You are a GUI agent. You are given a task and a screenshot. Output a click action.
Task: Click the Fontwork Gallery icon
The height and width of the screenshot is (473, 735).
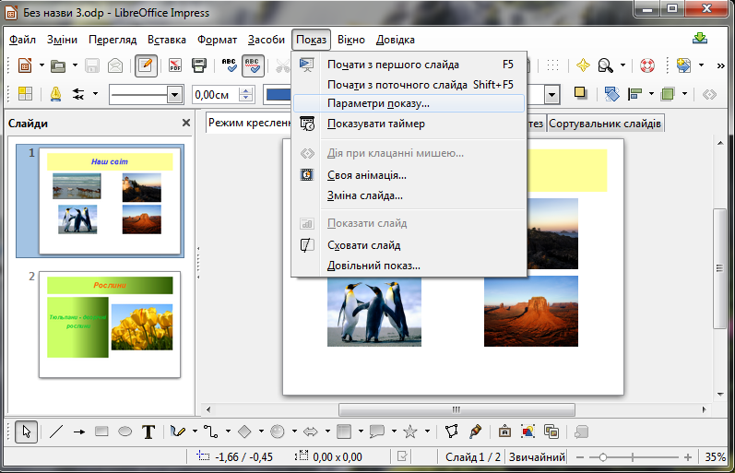pyautogui.click(x=504, y=432)
